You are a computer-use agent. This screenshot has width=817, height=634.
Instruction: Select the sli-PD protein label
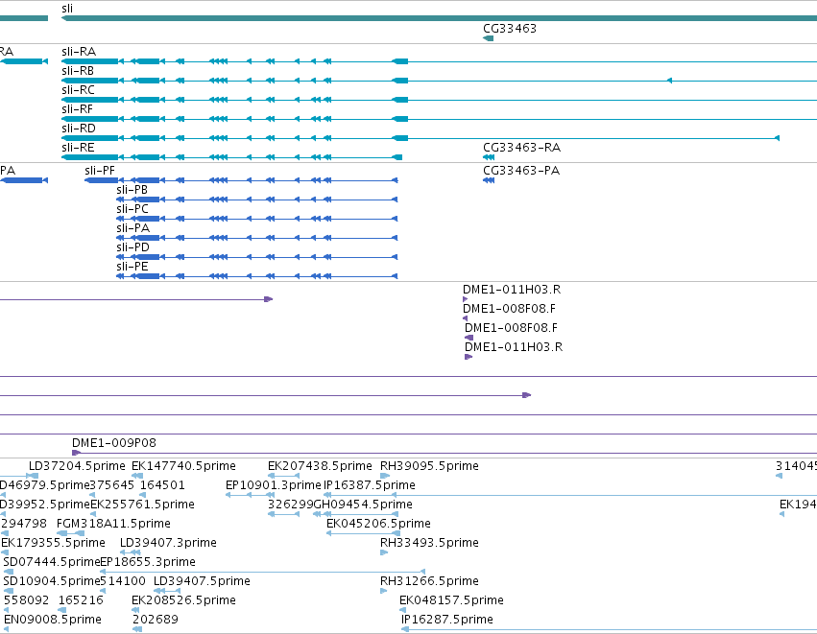[132, 247]
